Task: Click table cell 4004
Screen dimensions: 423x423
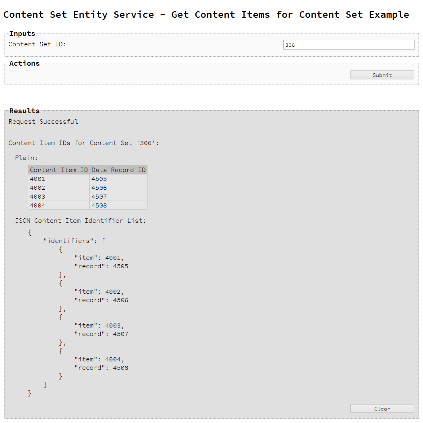Action: [x=59, y=205]
